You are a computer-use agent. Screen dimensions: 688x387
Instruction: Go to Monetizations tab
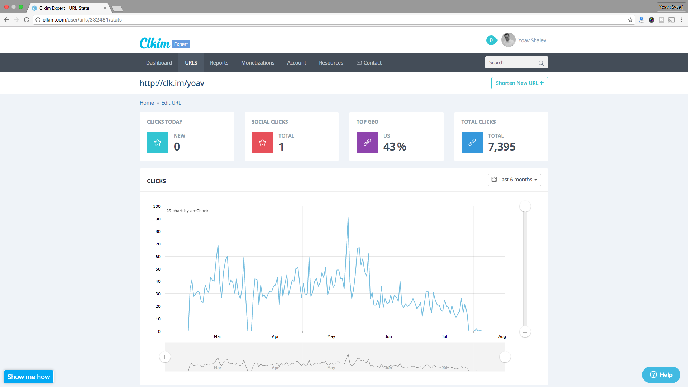tap(258, 63)
